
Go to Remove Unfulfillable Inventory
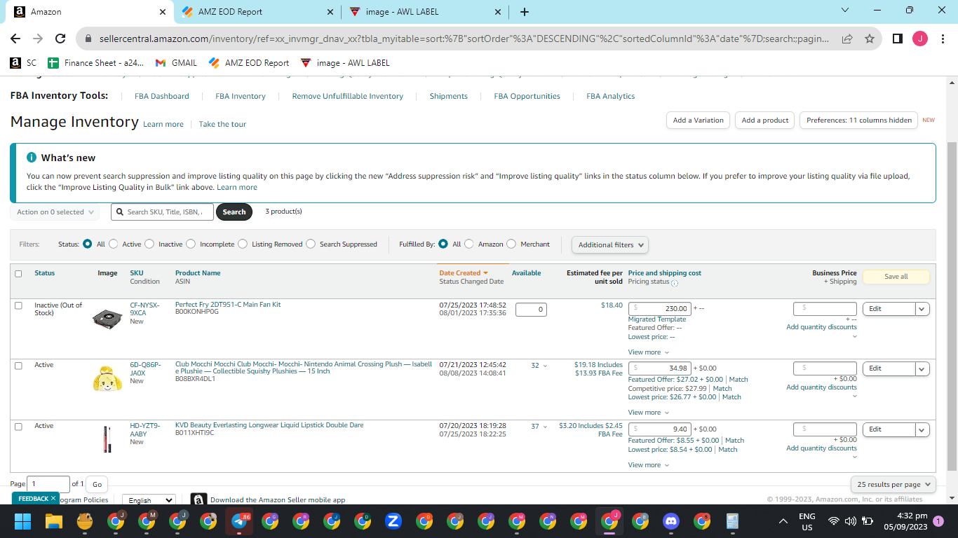tap(348, 97)
